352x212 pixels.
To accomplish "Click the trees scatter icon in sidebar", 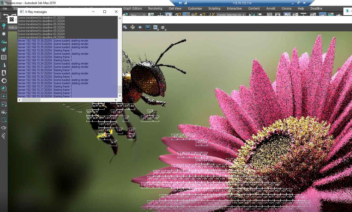I will (4, 49).
